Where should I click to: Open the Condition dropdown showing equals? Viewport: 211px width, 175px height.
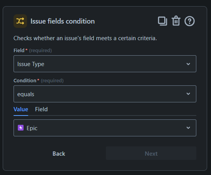(x=105, y=94)
